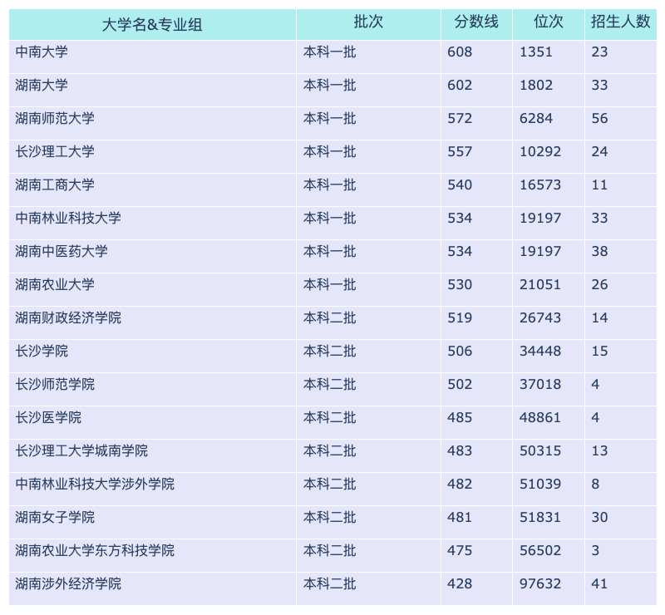Select the 湖南大学 row name
This screenshot has width=665, height=615.
[42, 85]
